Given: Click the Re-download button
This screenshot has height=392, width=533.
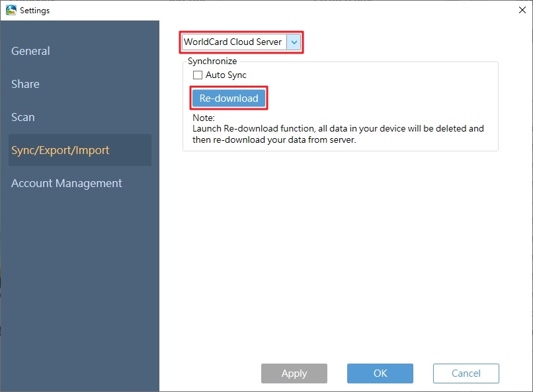Looking at the screenshot, I should [229, 98].
